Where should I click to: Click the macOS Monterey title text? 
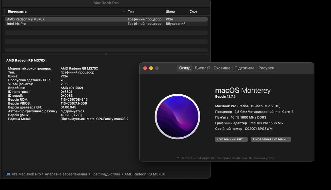tap(243, 90)
